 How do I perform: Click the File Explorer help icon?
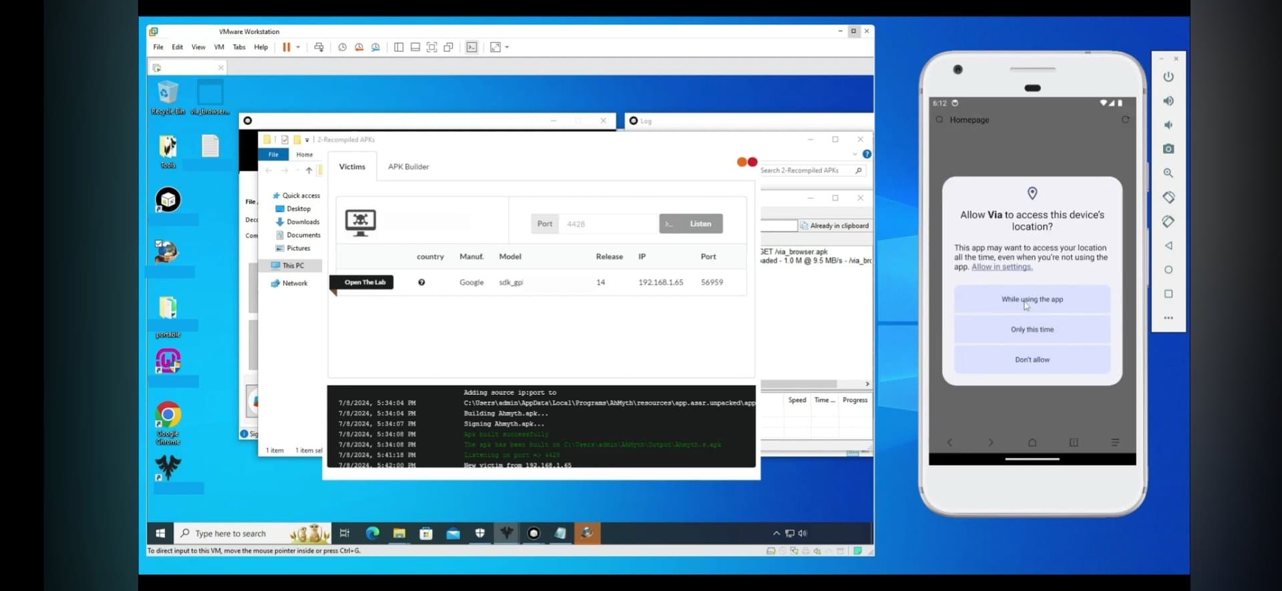[x=867, y=154]
